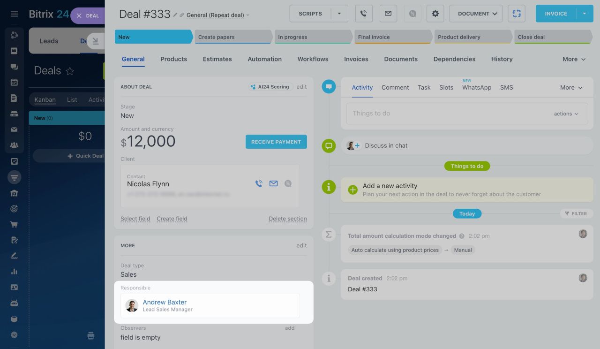Copy deal link via chain icon
This screenshot has height=349, width=600.
[182, 15]
